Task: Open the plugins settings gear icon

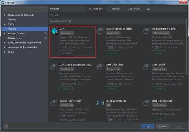Action: (x=148, y=9)
